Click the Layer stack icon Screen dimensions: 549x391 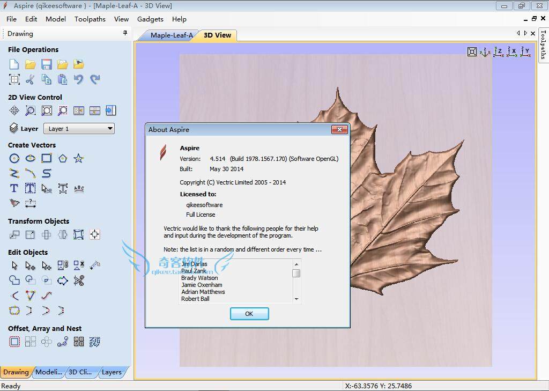click(x=13, y=128)
